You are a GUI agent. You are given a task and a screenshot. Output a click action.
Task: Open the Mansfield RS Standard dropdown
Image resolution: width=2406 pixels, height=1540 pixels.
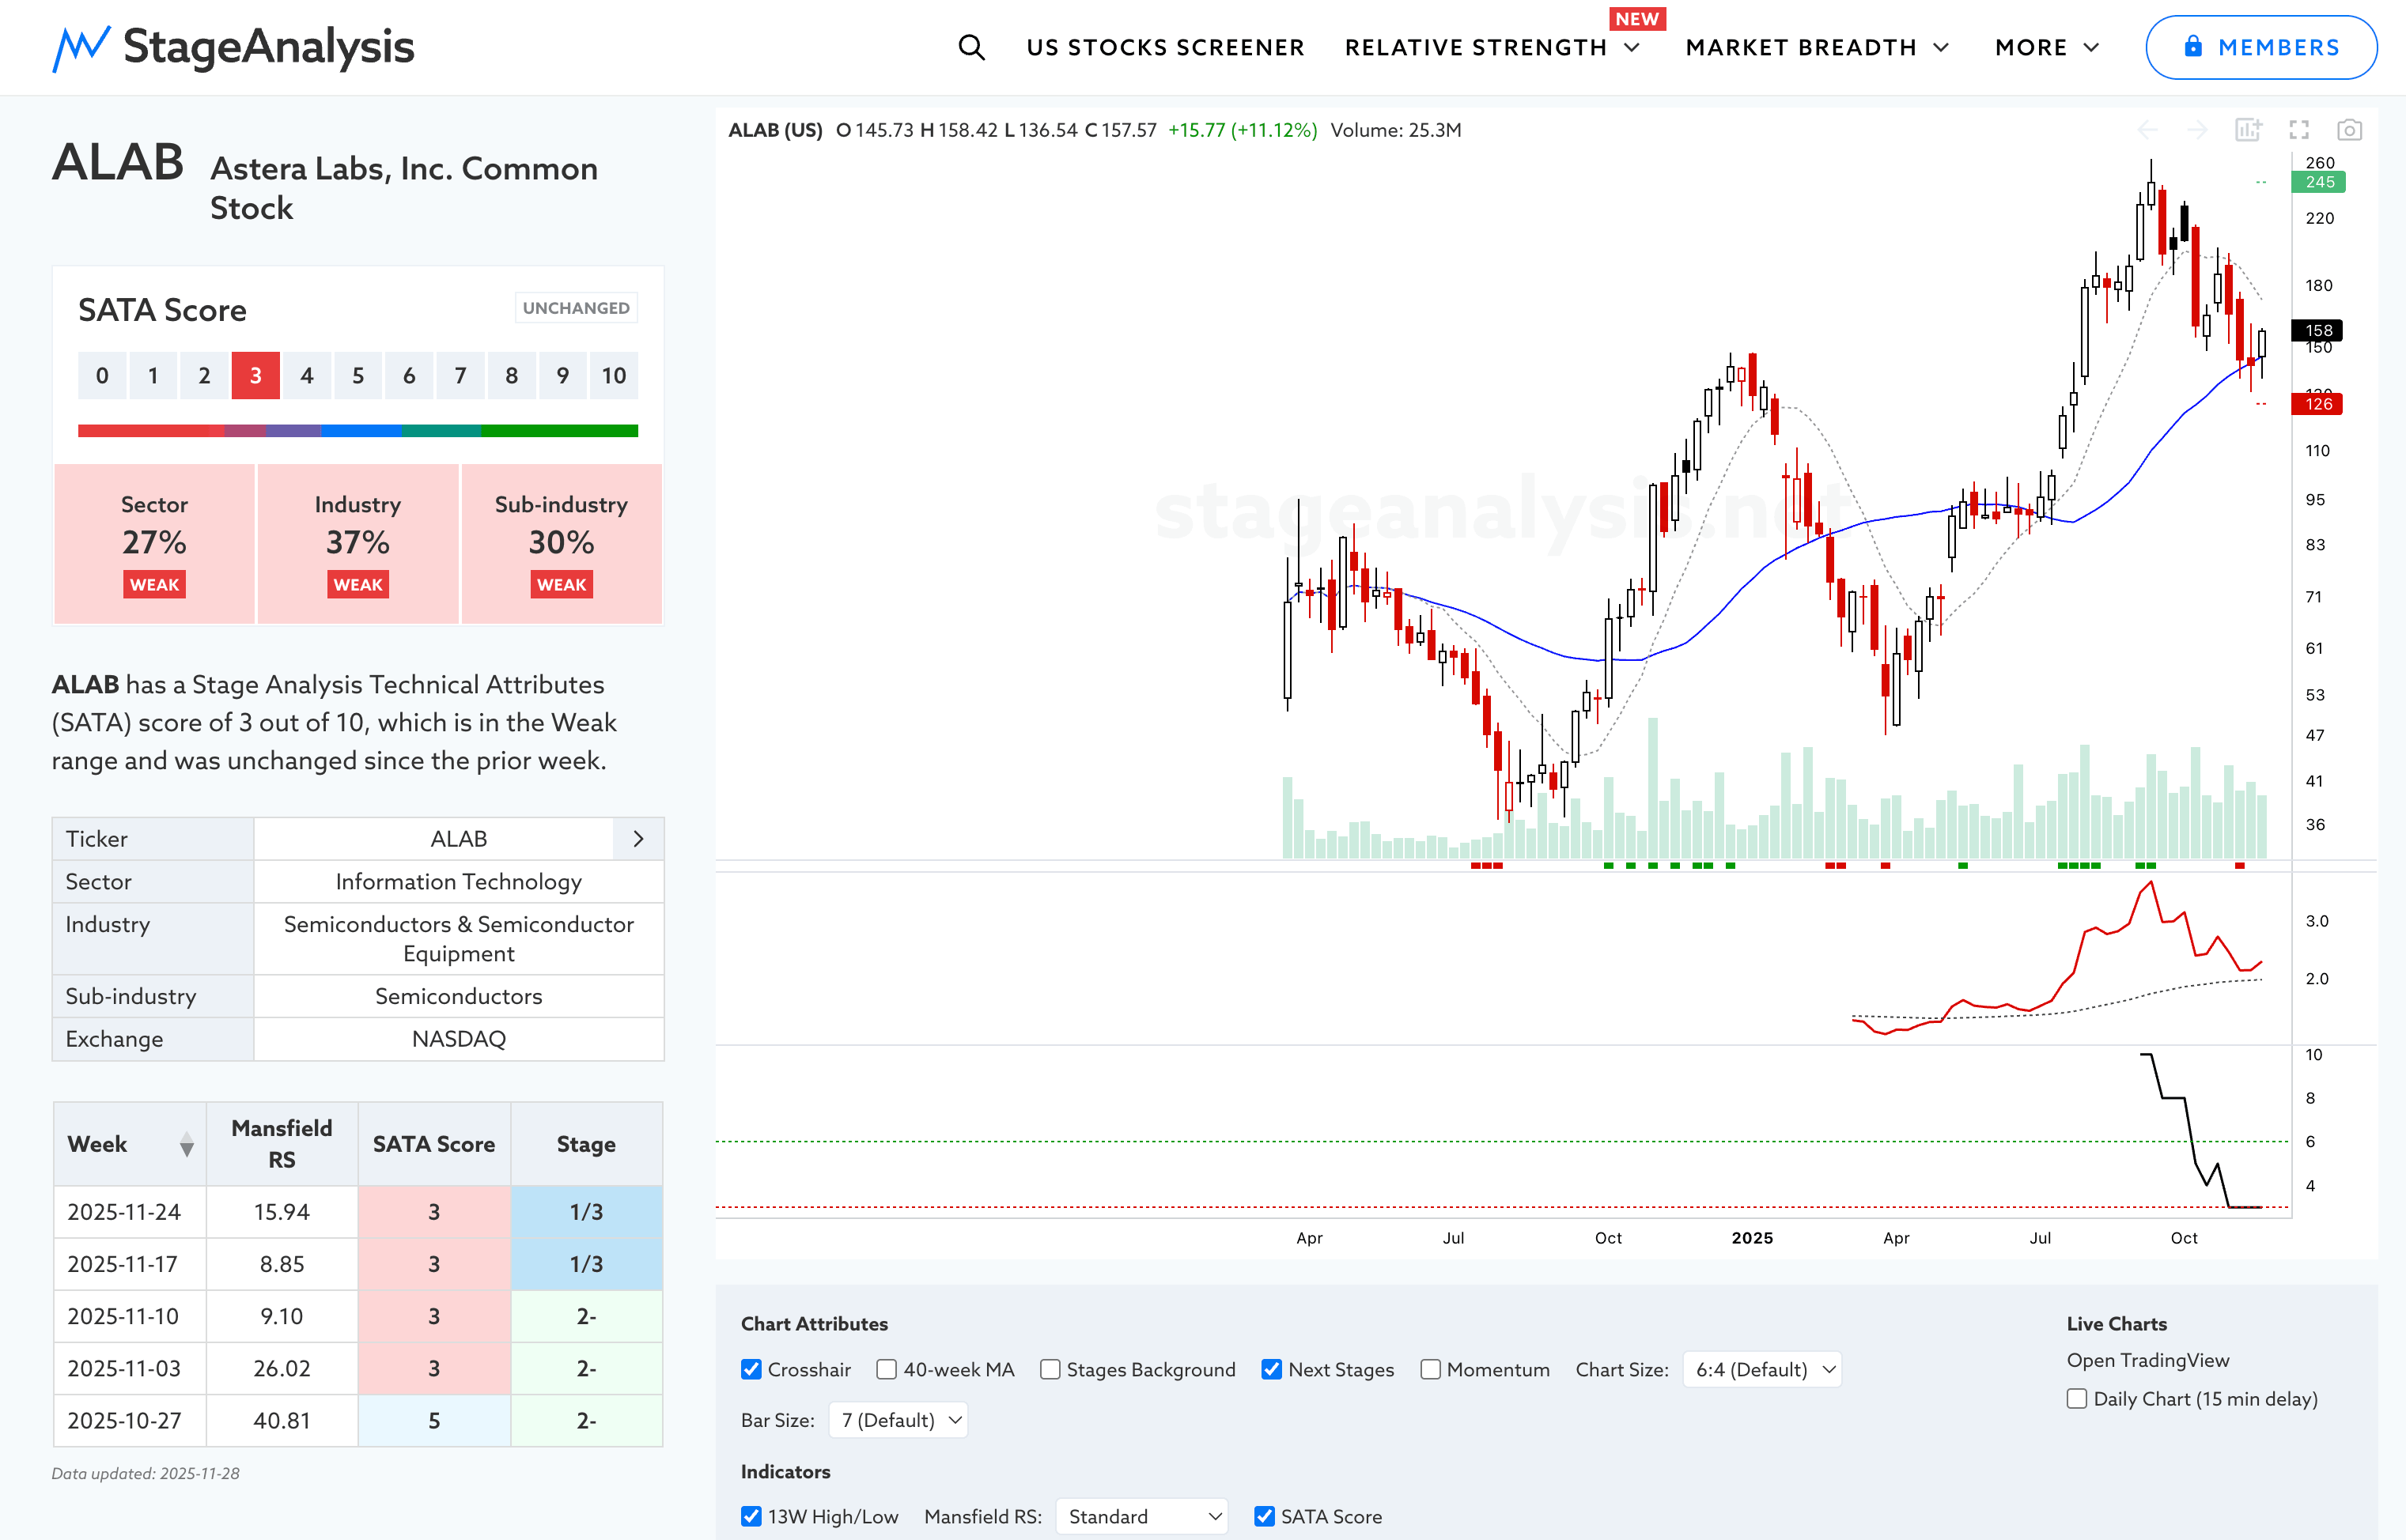(1142, 1516)
